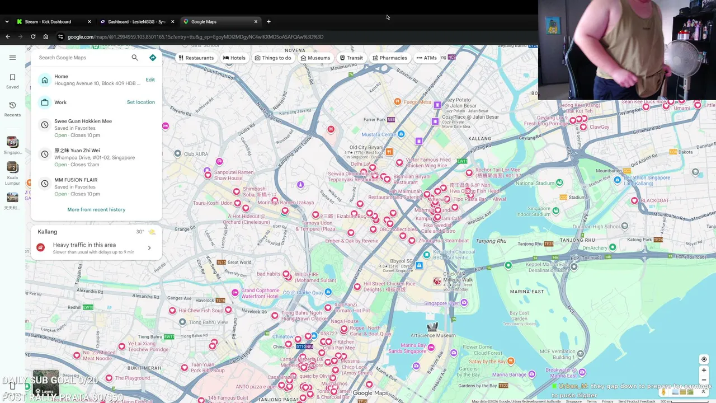
Task: Click the Fuego Mesa restaurant pin
Action: (x=397, y=102)
